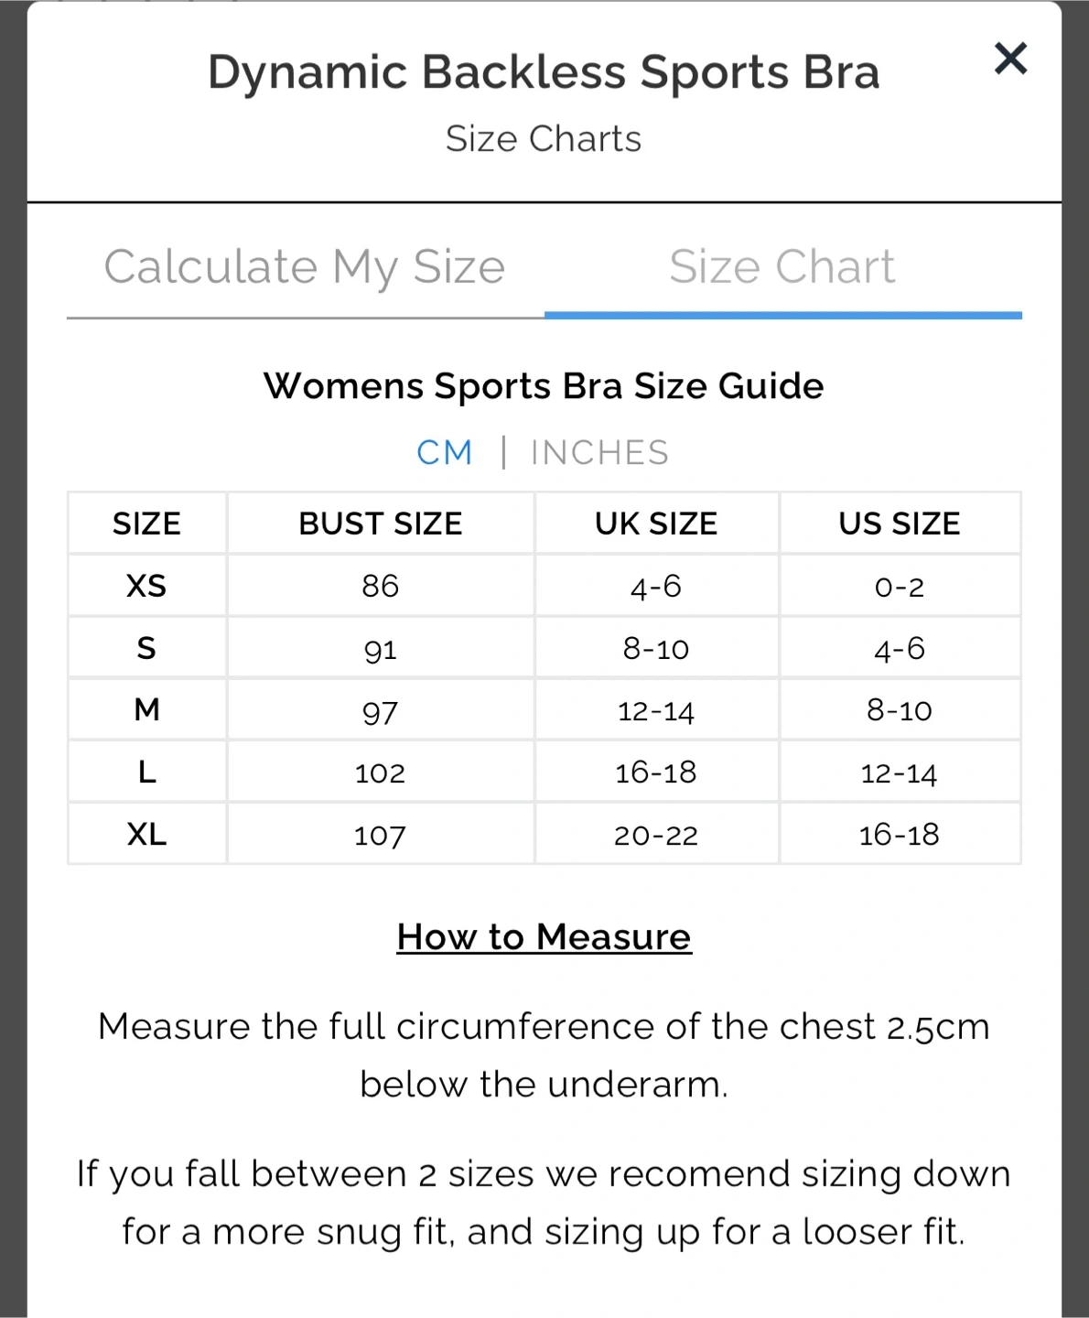Click the bust size value 86

tap(381, 586)
